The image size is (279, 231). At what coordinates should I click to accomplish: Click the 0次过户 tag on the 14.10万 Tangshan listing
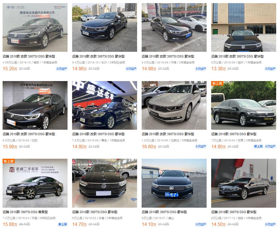click(201, 224)
